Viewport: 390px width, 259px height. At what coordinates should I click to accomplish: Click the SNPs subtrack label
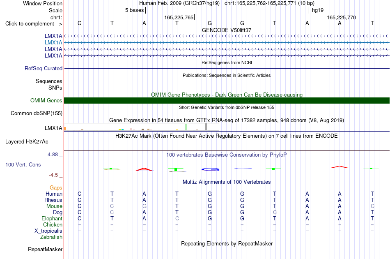tap(55, 88)
